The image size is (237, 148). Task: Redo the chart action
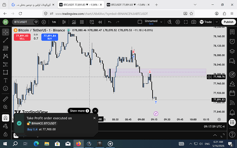tap(117, 22)
